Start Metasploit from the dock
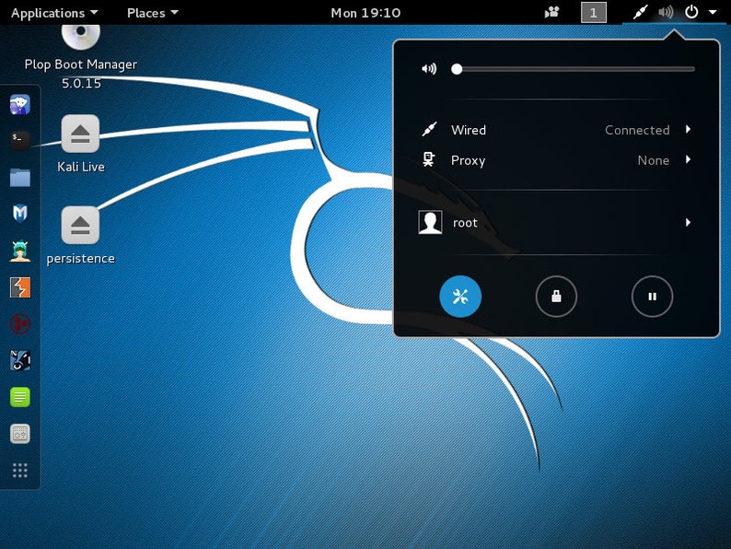The width and height of the screenshot is (731, 549). [x=20, y=214]
